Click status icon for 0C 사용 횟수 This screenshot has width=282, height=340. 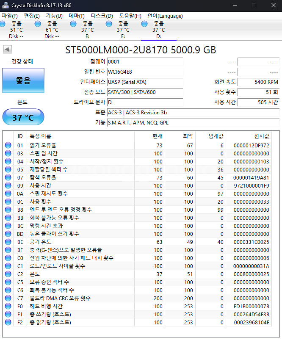8,202
